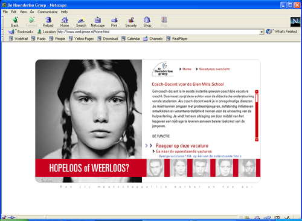This screenshot has height=221, width=302.
Task: Follow the Vacatures overzicht link
Action: pyautogui.click(x=214, y=69)
